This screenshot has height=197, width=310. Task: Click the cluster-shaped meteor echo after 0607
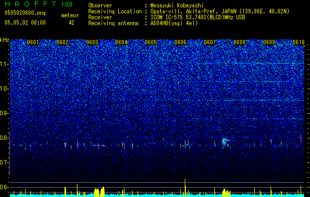225,143
